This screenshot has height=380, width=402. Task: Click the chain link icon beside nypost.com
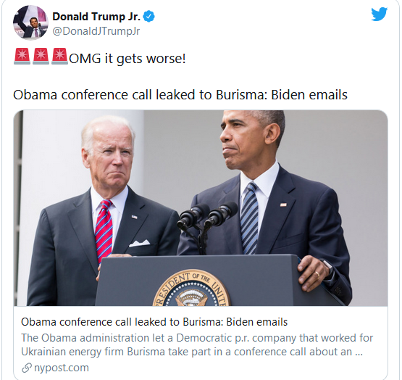(x=27, y=368)
